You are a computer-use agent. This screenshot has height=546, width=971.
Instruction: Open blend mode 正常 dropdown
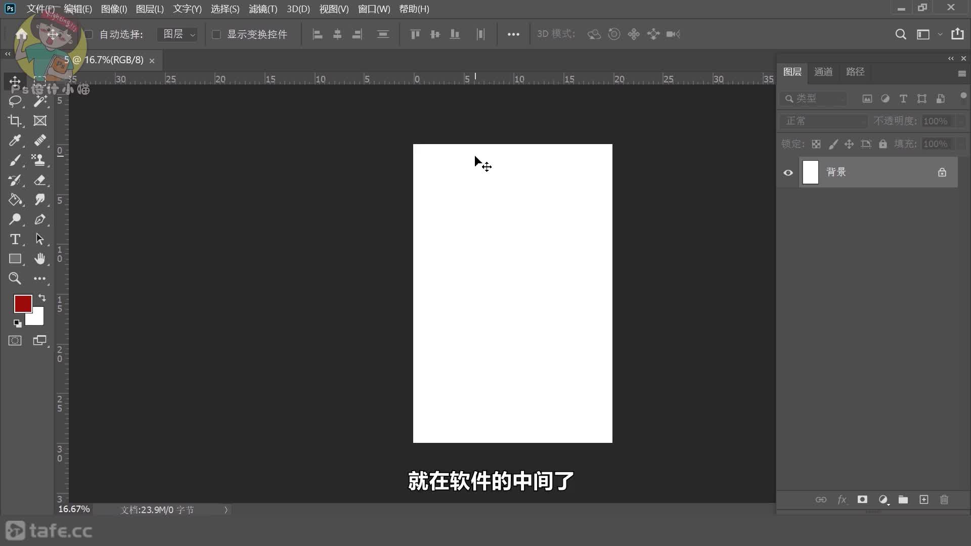pyautogui.click(x=823, y=121)
